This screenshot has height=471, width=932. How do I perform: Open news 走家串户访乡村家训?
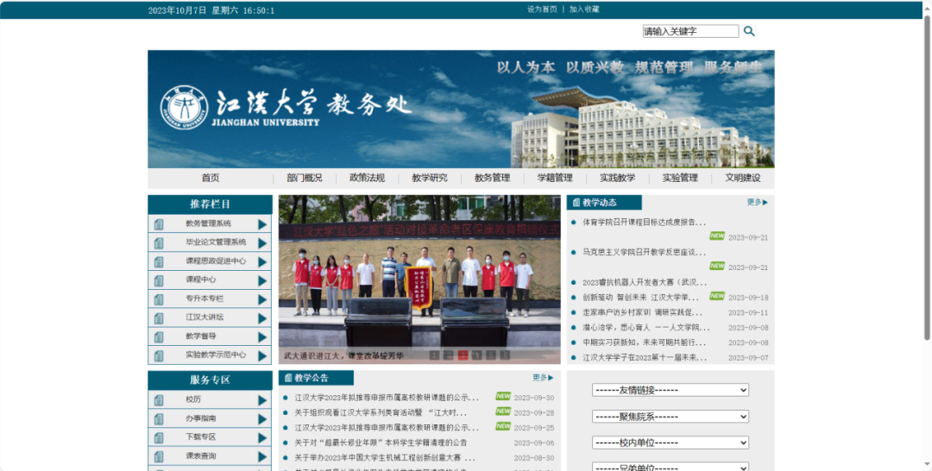click(x=643, y=312)
